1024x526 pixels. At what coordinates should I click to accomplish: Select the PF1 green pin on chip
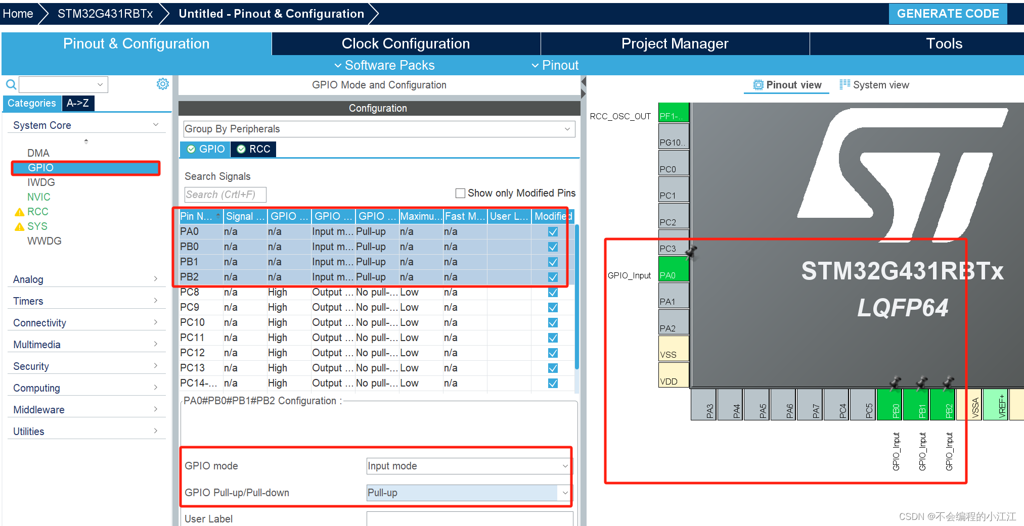pyautogui.click(x=674, y=113)
